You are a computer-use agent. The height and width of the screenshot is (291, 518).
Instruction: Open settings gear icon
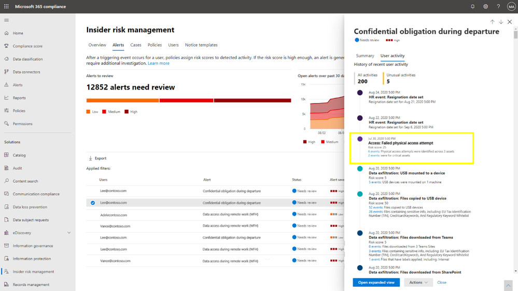click(x=486, y=6)
